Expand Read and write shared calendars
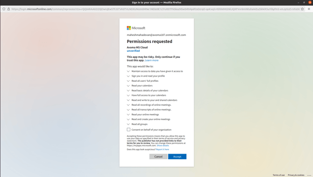The height and width of the screenshot is (177, 313). (128, 100)
